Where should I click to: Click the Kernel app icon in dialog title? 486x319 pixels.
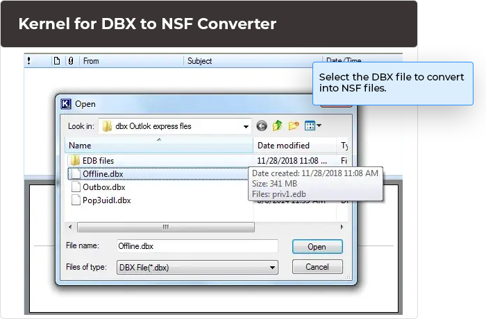tap(66, 104)
